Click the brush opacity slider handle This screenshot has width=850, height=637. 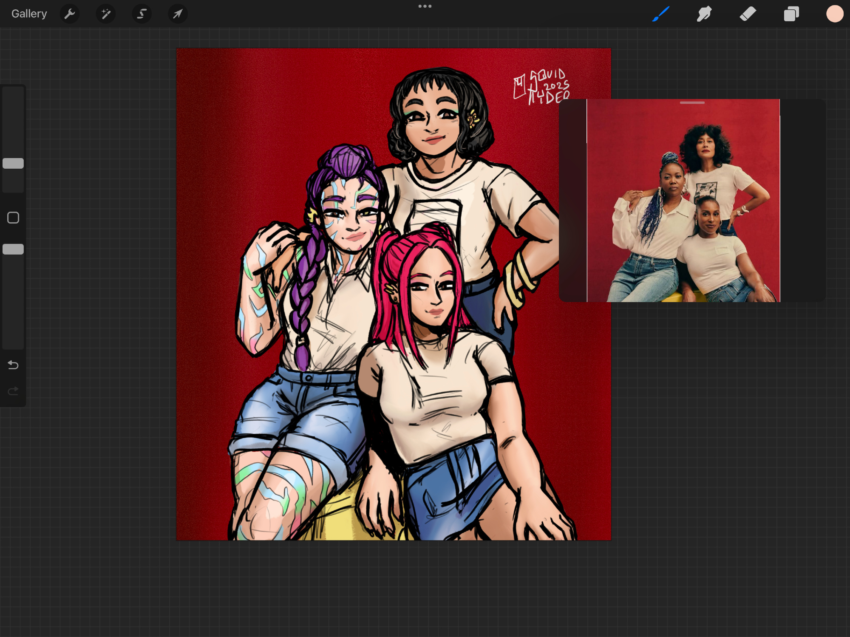point(13,249)
